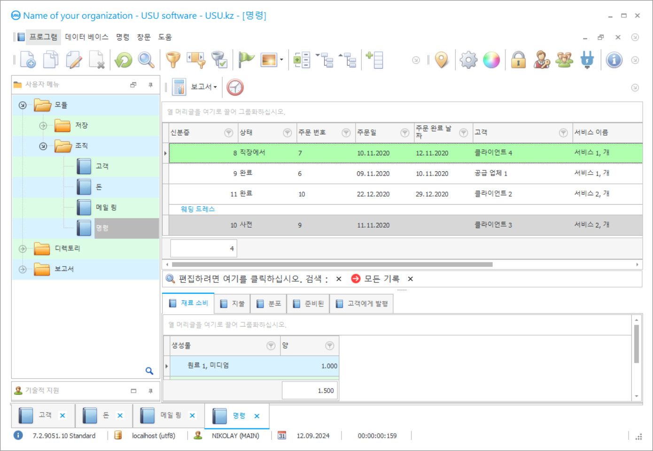Refresh data with the green refresh icon
Screen dimensions: 653x451
click(123, 60)
